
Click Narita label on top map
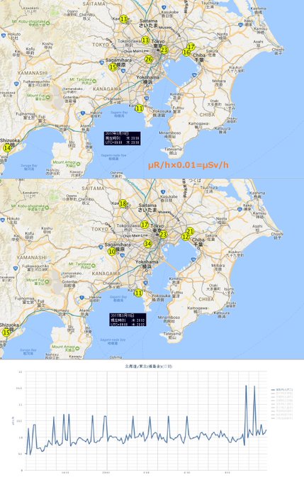(223, 35)
